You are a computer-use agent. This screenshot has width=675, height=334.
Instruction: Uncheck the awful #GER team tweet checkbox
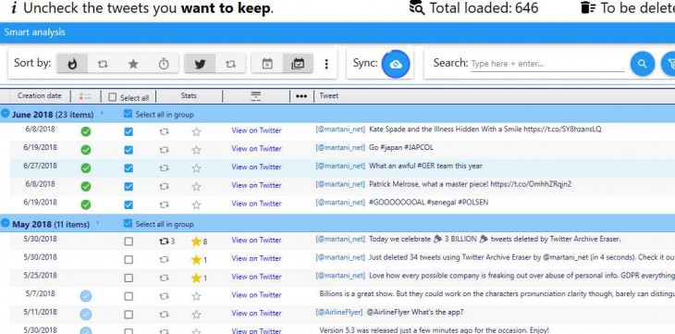point(129,168)
